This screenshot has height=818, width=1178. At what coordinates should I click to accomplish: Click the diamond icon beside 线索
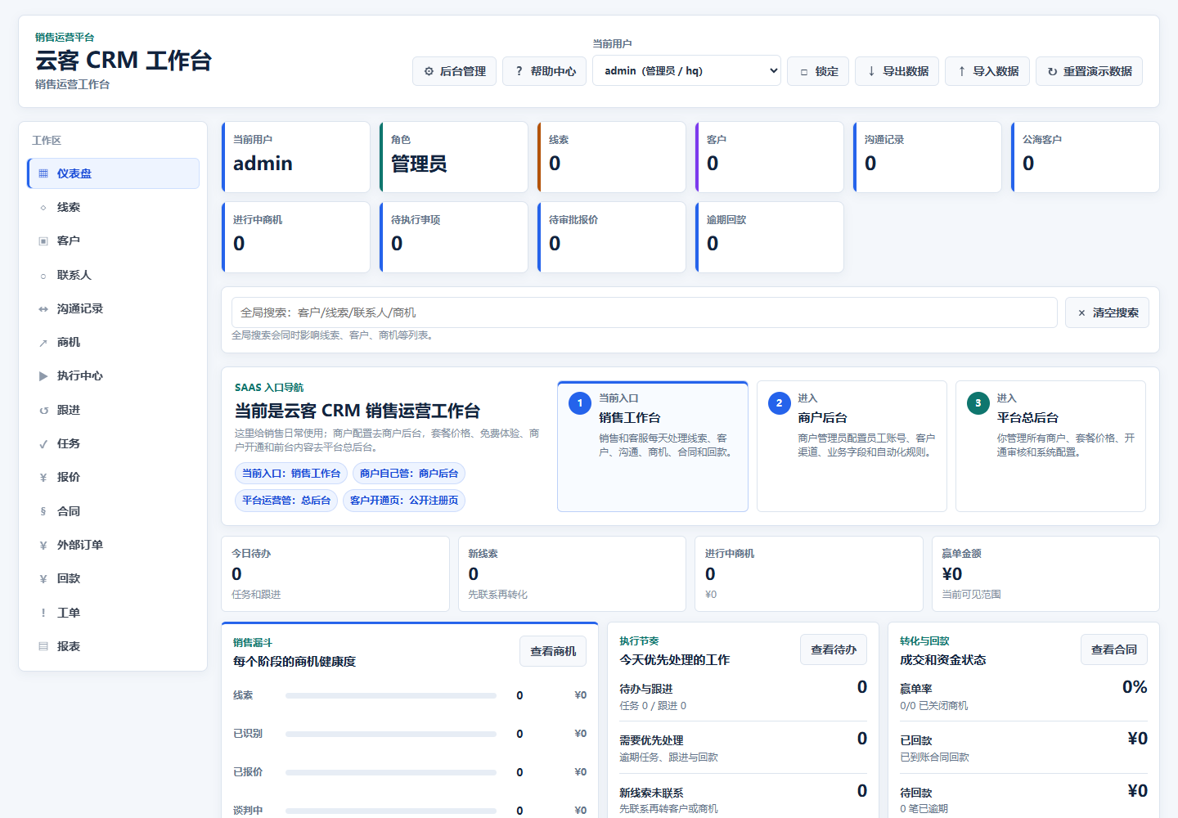coord(43,208)
